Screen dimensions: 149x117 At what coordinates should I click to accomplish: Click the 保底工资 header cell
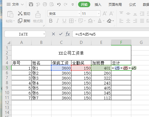[x=61, y=63]
